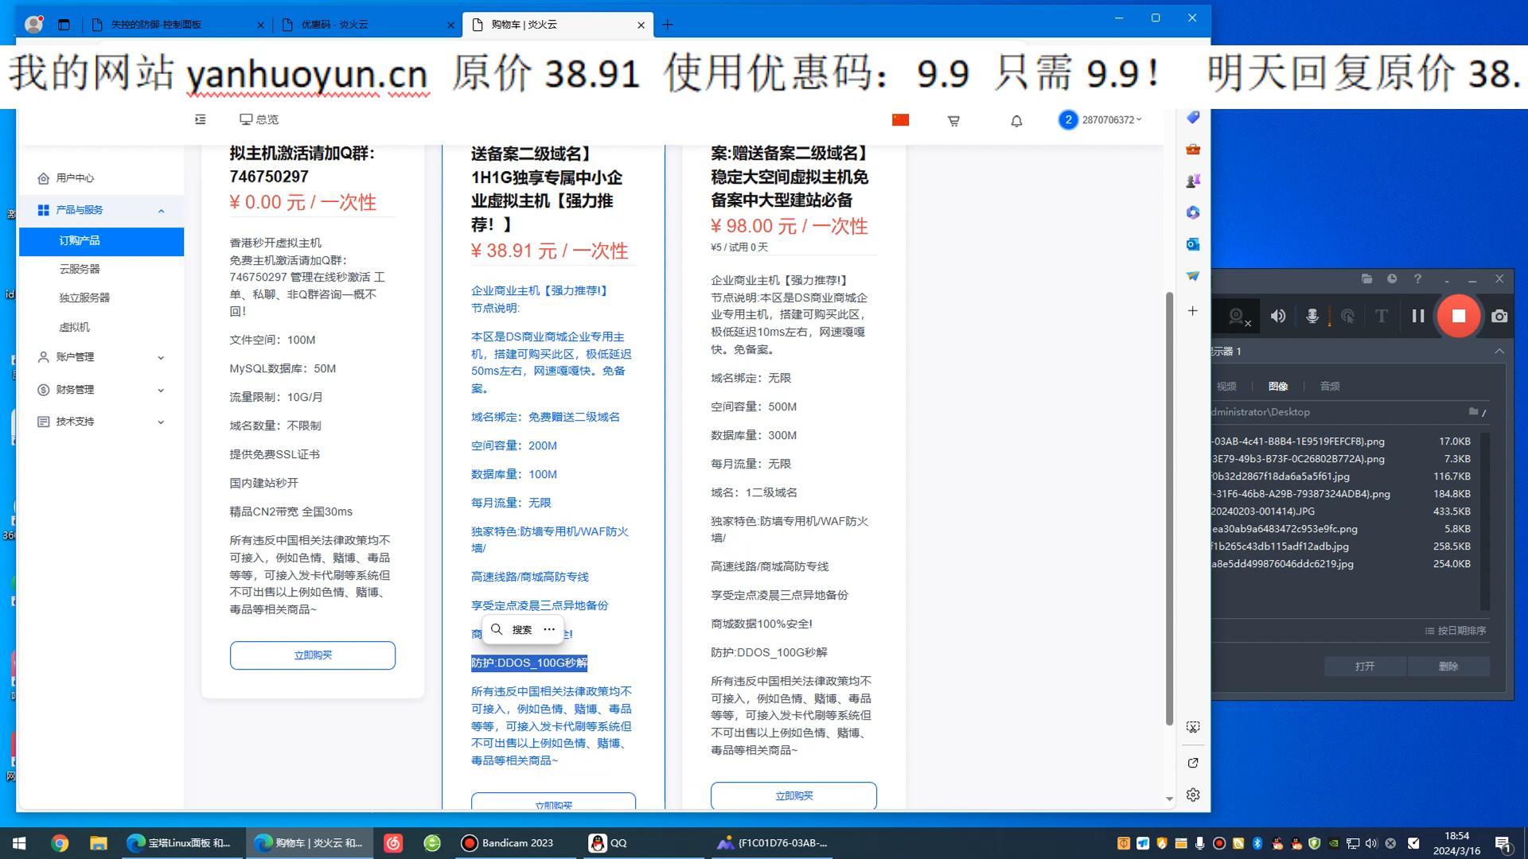The height and width of the screenshot is (859, 1528).
Task: Click 立即购买 on the ¥0.00 free host card
Action: coord(313,655)
